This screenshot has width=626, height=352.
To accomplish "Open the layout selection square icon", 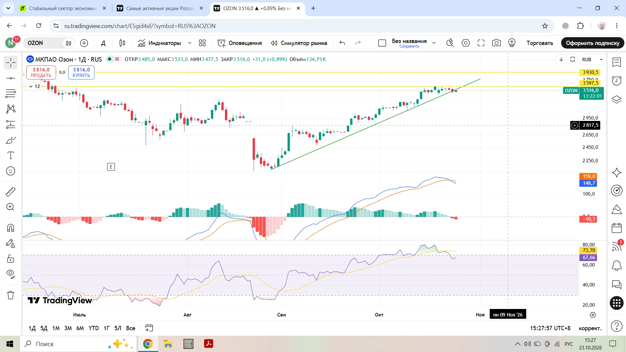I will [382, 43].
